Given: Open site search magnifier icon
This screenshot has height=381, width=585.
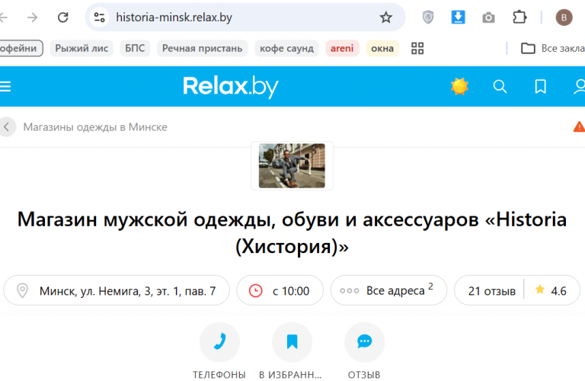Looking at the screenshot, I should [500, 87].
